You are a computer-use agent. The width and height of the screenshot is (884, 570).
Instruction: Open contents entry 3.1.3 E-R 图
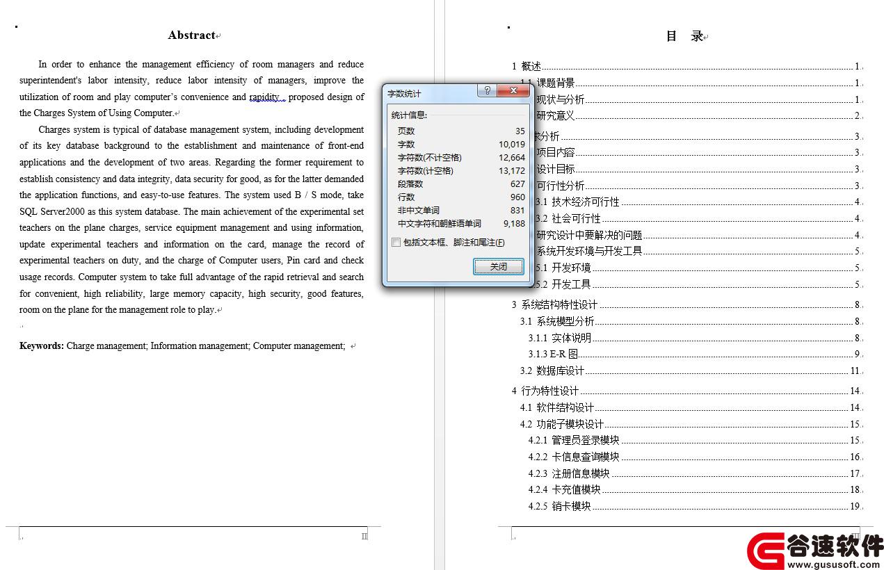[x=694, y=354]
